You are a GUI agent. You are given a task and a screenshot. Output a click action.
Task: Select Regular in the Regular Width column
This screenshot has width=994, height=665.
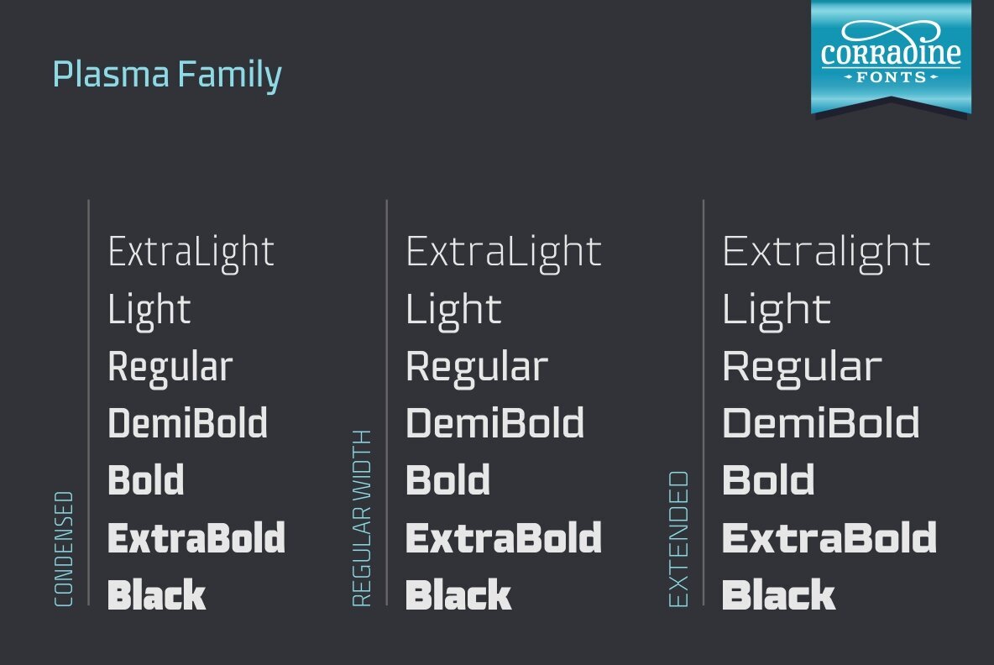[x=477, y=367]
